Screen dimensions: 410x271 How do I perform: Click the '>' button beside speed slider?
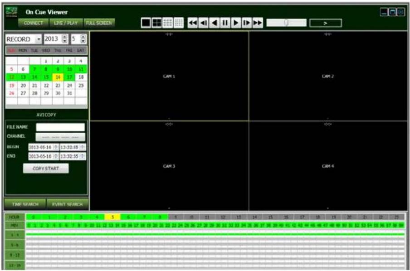[326, 23]
